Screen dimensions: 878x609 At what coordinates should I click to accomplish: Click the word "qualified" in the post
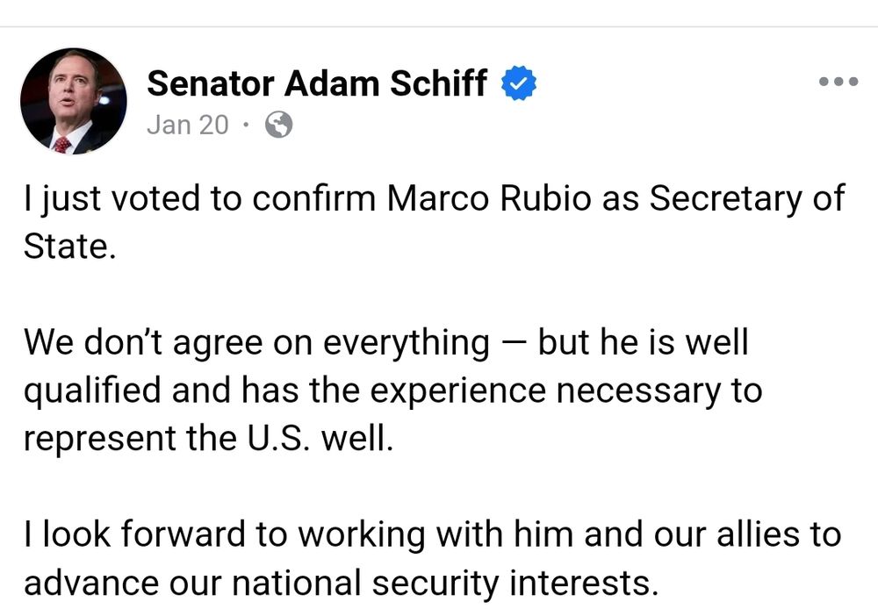pos(92,390)
